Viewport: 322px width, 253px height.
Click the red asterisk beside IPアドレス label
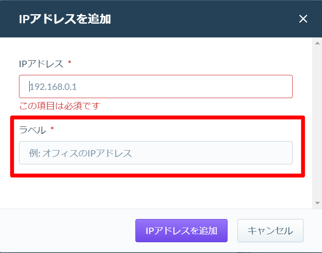[x=70, y=62]
